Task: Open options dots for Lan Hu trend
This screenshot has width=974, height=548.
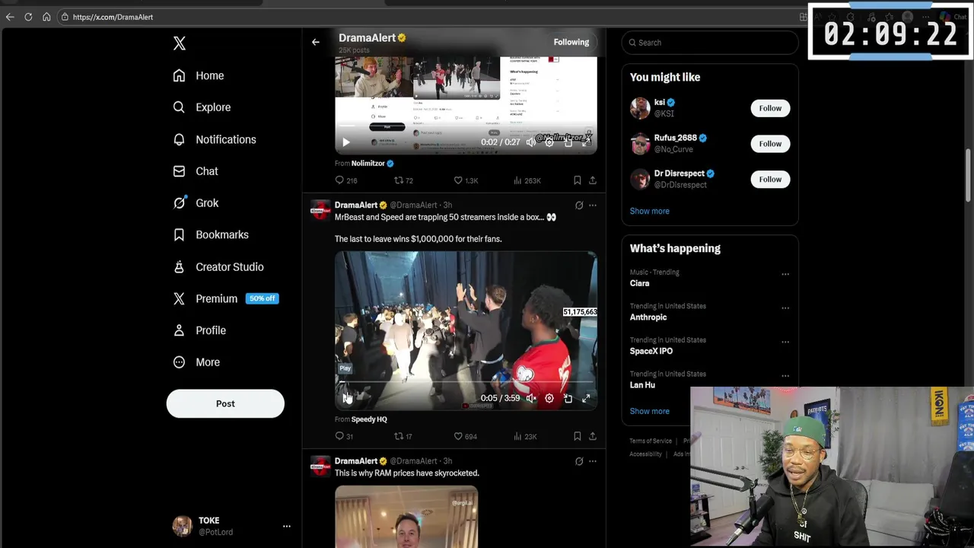Action: tap(785, 376)
